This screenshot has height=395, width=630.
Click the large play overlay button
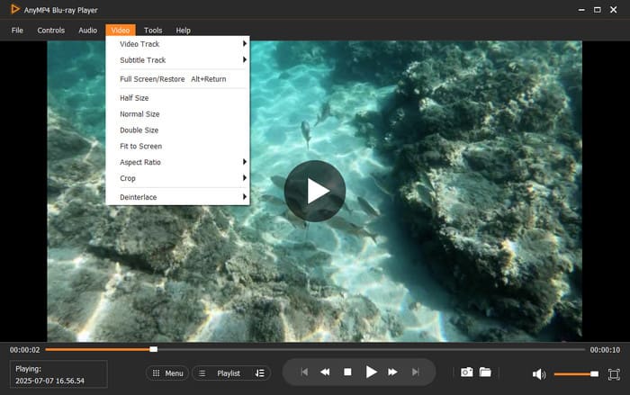(x=315, y=191)
